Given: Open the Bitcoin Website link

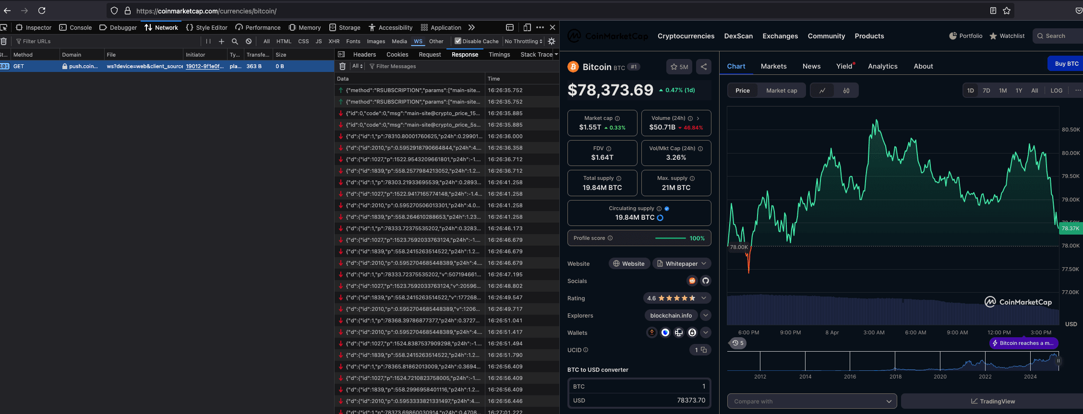Looking at the screenshot, I should (629, 263).
